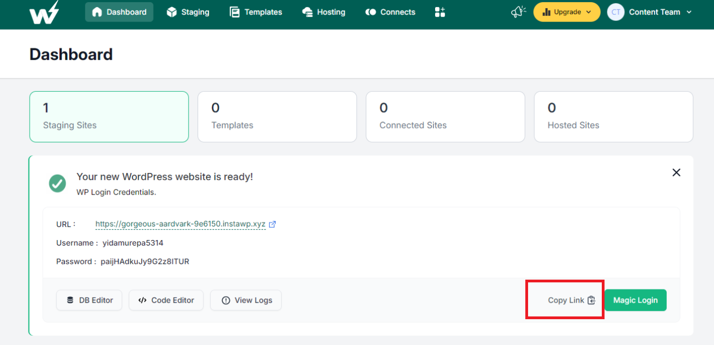This screenshot has width=714, height=345.
Task: Click the apps grid plus icon
Action: point(440,12)
